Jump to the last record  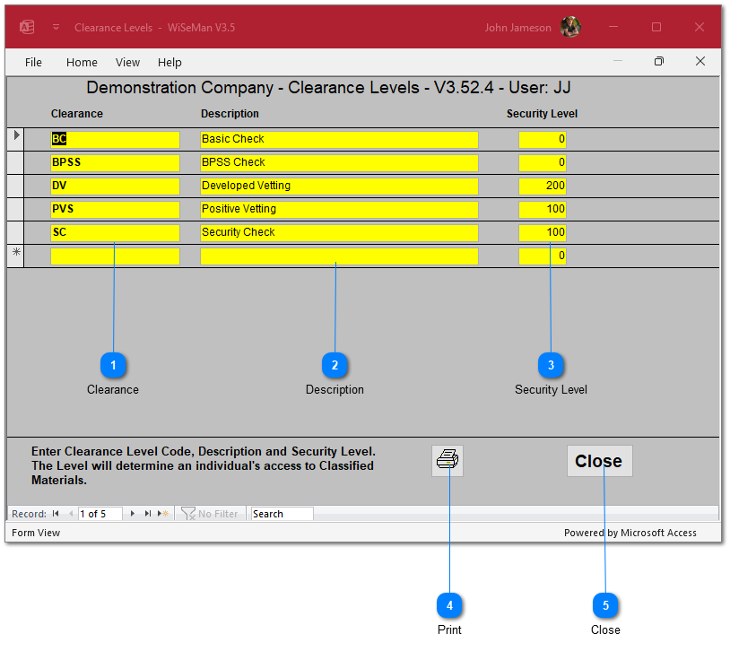click(148, 514)
